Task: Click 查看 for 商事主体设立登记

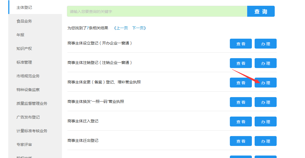Action: [241, 44]
